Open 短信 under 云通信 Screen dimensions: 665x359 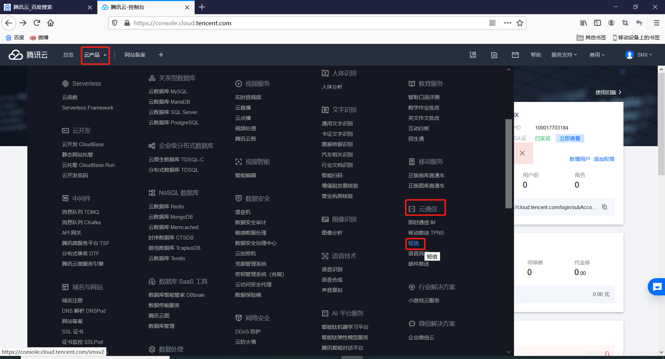[x=414, y=243]
